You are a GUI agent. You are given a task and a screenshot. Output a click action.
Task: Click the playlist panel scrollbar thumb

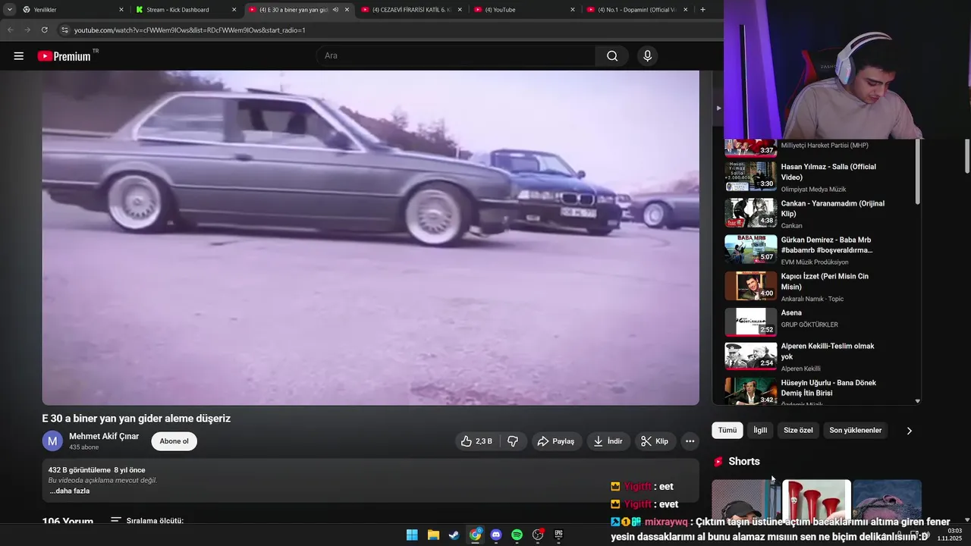pos(918,171)
